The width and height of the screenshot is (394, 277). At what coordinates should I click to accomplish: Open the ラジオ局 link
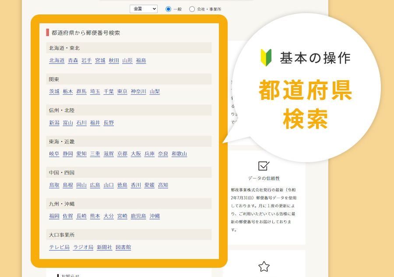(83, 247)
